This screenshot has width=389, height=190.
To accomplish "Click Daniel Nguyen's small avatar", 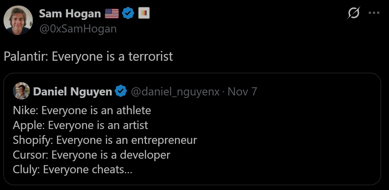I will click(21, 91).
